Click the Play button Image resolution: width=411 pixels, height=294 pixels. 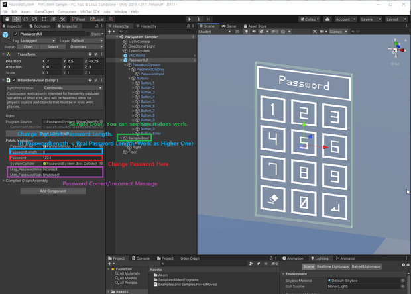[190, 19]
